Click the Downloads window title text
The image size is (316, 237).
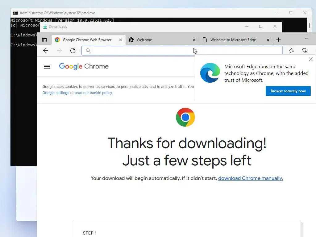58,27
